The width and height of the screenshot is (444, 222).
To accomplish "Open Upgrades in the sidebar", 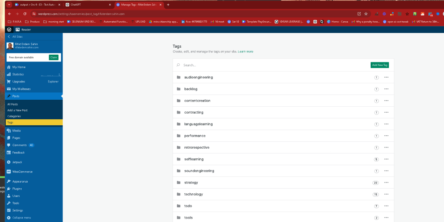I will coord(34,82).
